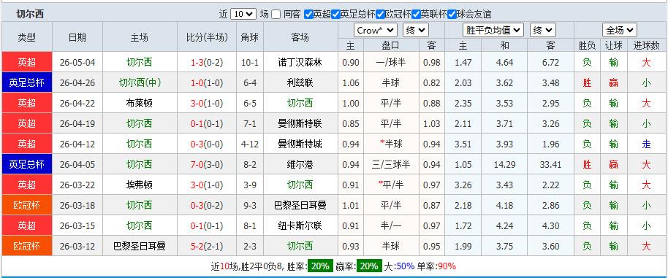Click 赢 result on 维尔港 row

coord(613,164)
